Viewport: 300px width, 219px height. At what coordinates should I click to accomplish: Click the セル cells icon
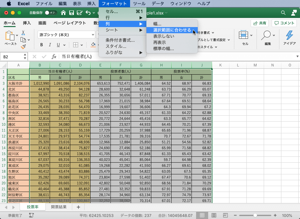click(243, 35)
